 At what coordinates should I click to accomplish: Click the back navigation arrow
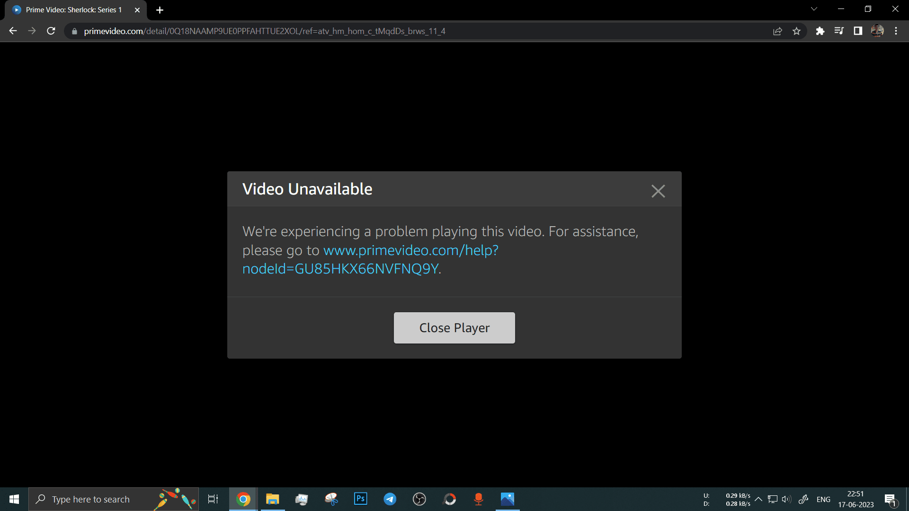coord(12,31)
